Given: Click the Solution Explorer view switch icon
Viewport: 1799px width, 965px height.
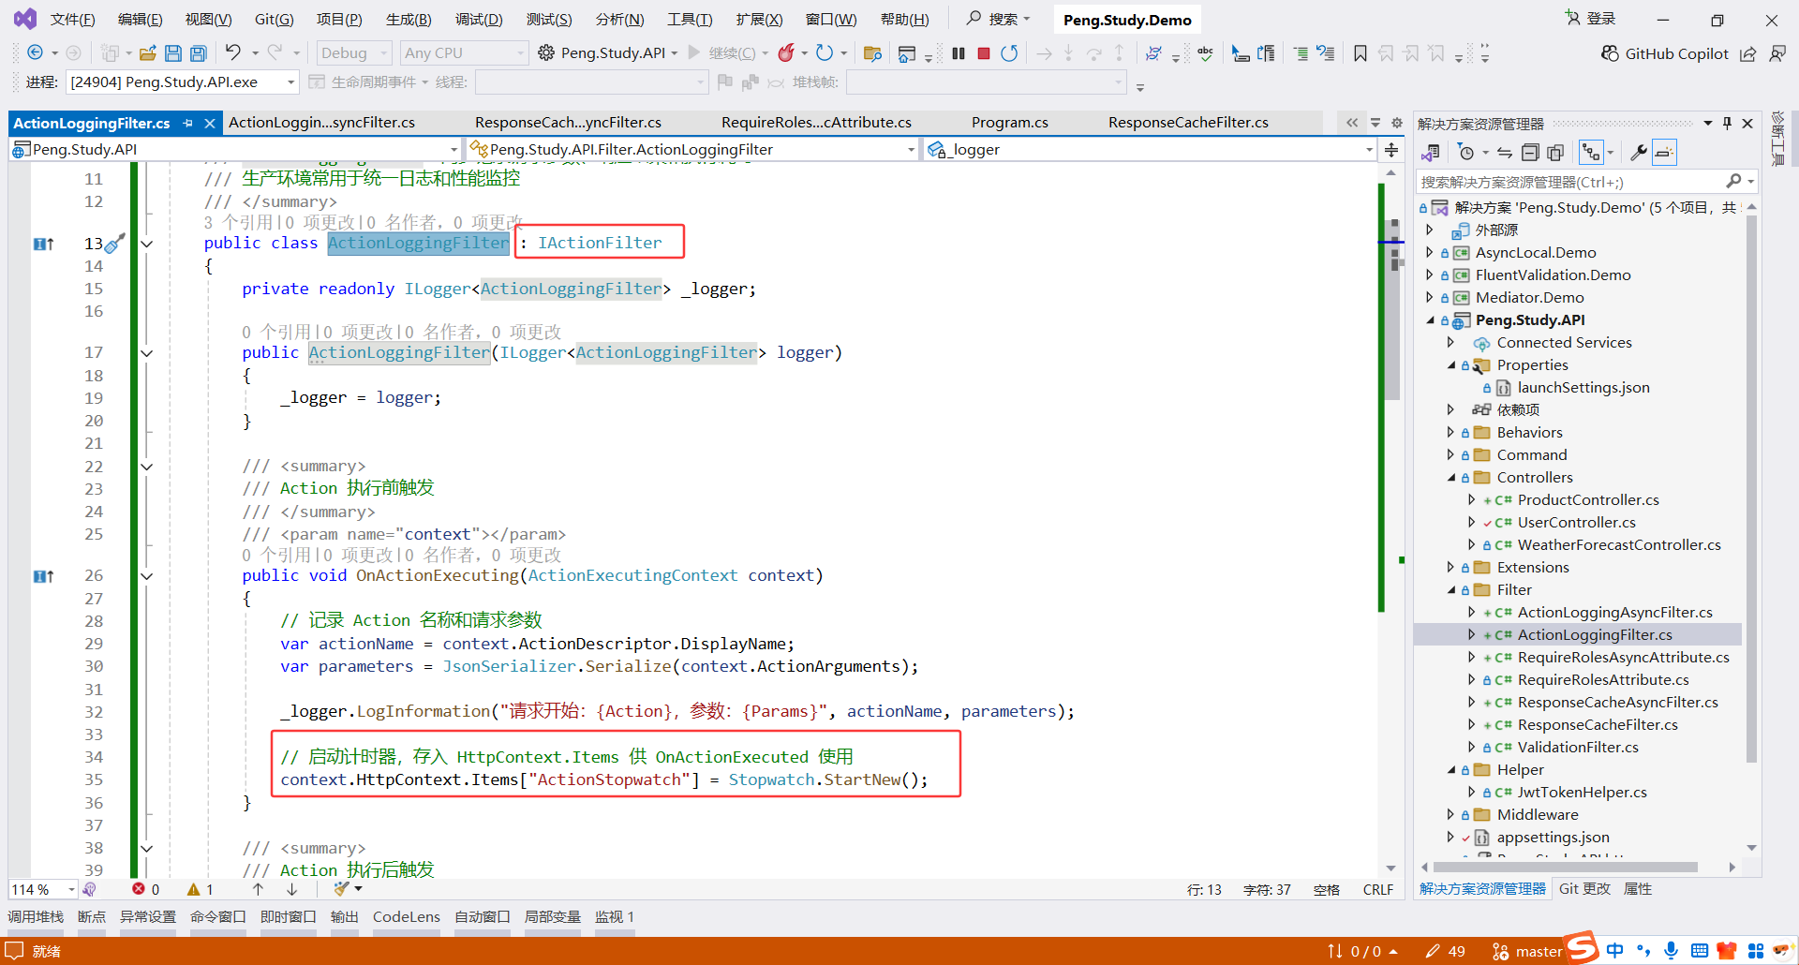Looking at the screenshot, I should tap(1431, 152).
